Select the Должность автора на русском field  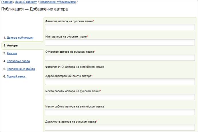point(120,127)
